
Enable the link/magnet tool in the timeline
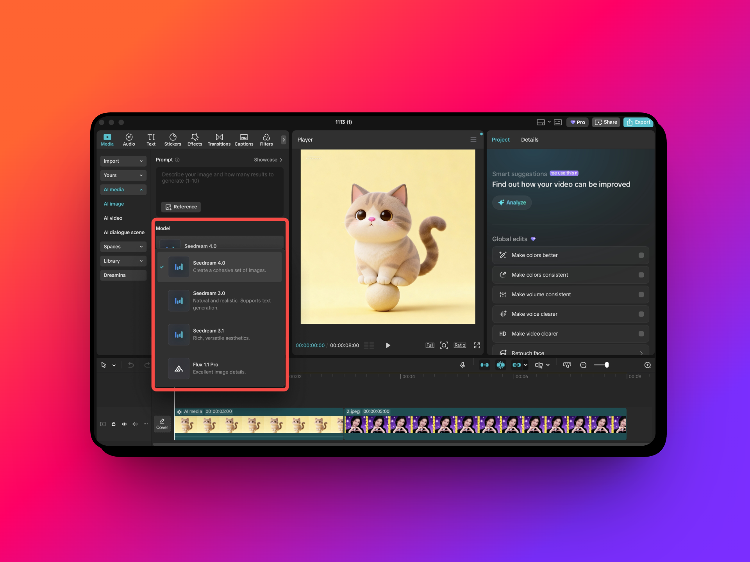point(517,365)
